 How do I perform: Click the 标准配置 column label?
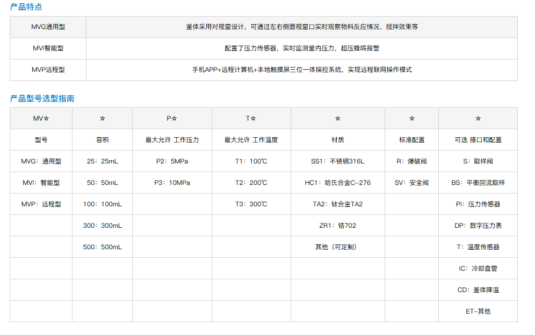pos(412,140)
